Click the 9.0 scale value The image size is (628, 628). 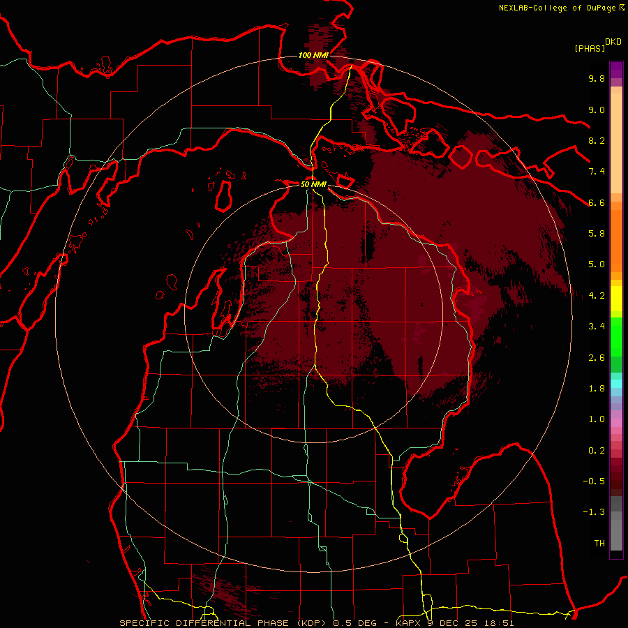coord(597,110)
